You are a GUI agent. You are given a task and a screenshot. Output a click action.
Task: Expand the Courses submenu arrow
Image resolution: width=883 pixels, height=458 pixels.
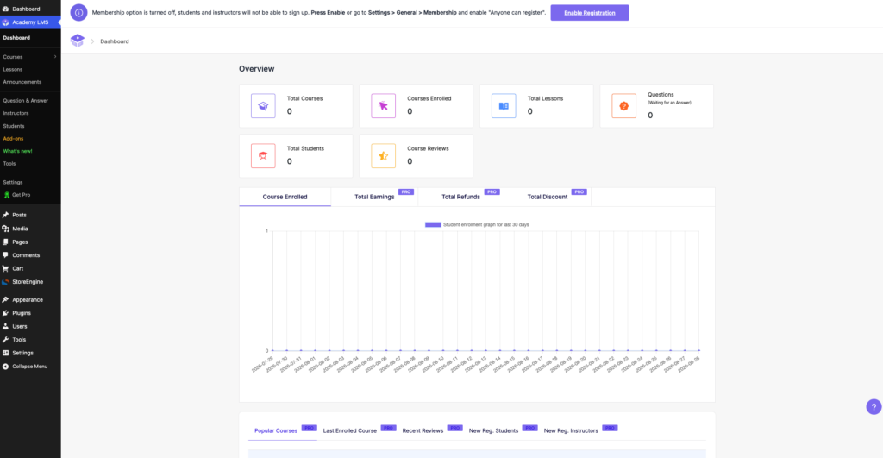coord(55,57)
